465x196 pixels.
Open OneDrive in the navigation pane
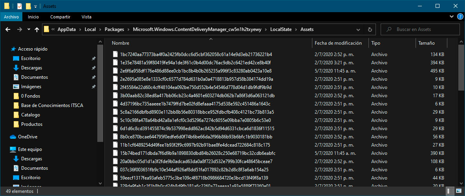pyautogui.click(x=27, y=137)
